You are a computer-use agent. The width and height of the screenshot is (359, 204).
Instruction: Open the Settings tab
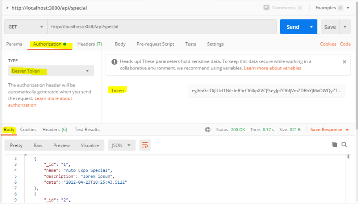[x=215, y=44]
